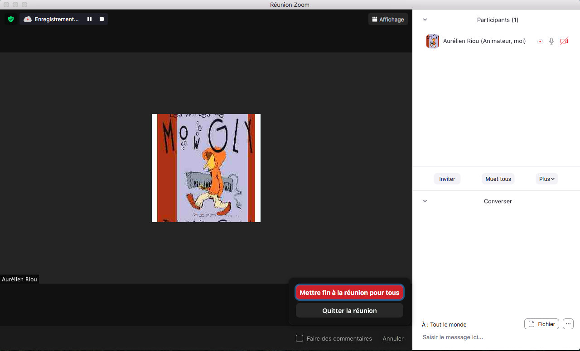Click the green encryption shield icon
580x351 pixels.
point(11,19)
